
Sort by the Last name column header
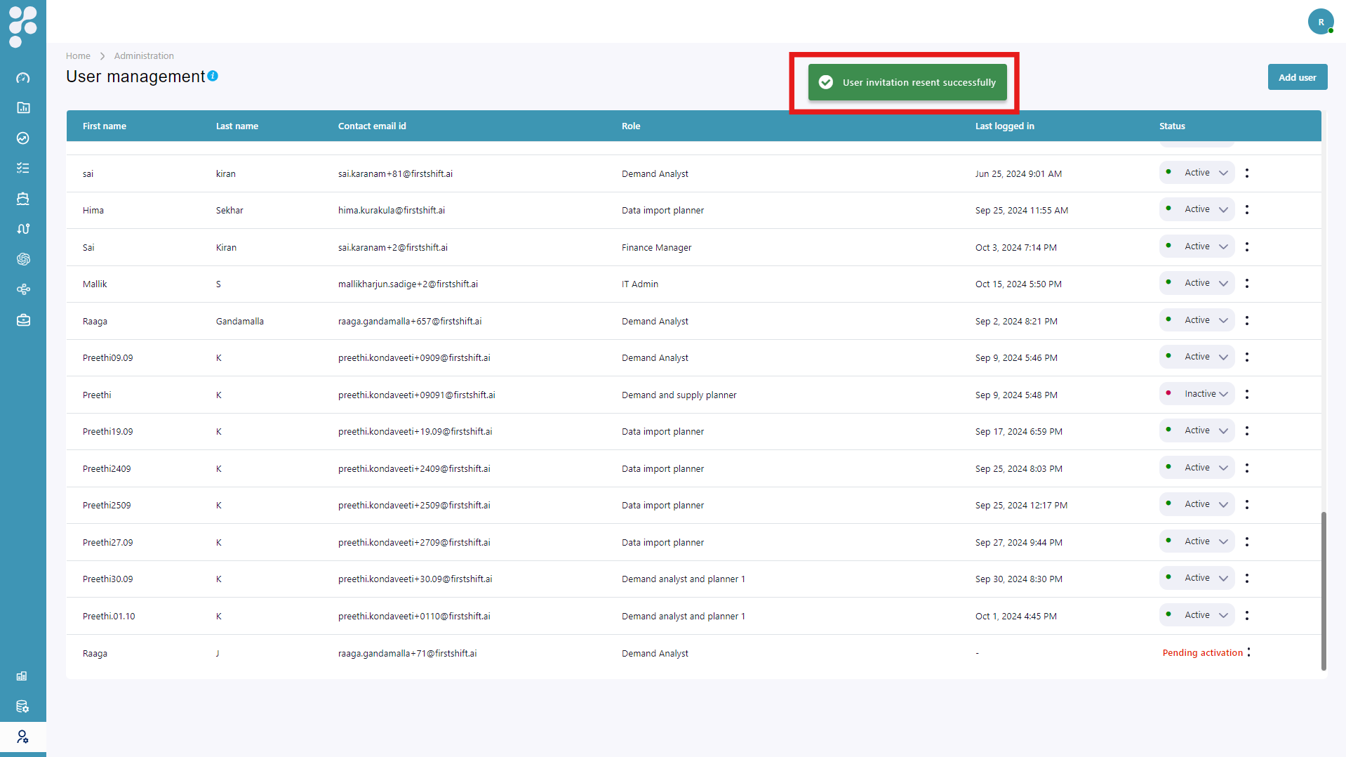click(237, 126)
